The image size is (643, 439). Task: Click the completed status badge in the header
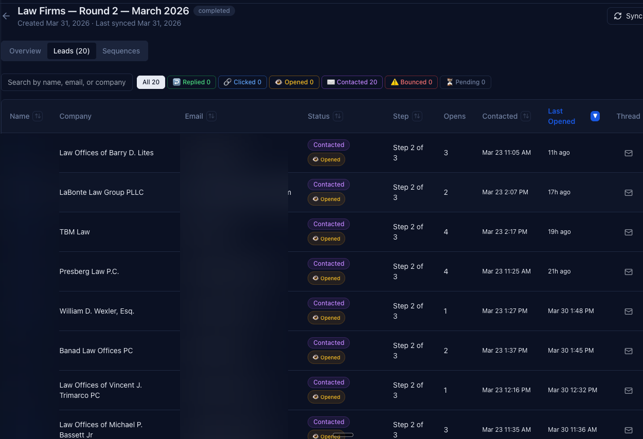(x=214, y=10)
